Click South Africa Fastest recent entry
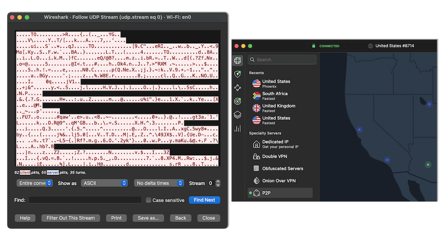This screenshot has width=444, height=241. click(280, 96)
